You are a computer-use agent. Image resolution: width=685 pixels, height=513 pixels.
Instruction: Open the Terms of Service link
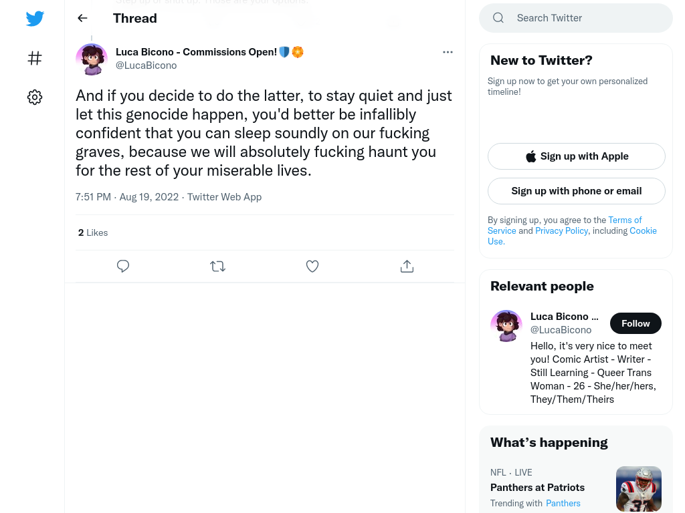pyautogui.click(x=565, y=225)
